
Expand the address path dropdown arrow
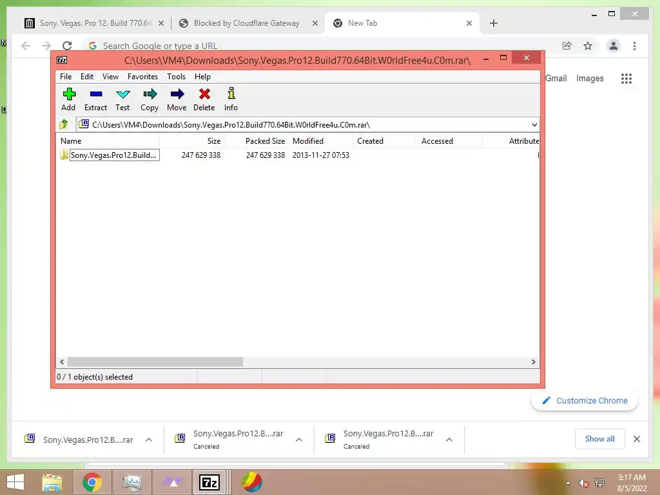(x=534, y=124)
